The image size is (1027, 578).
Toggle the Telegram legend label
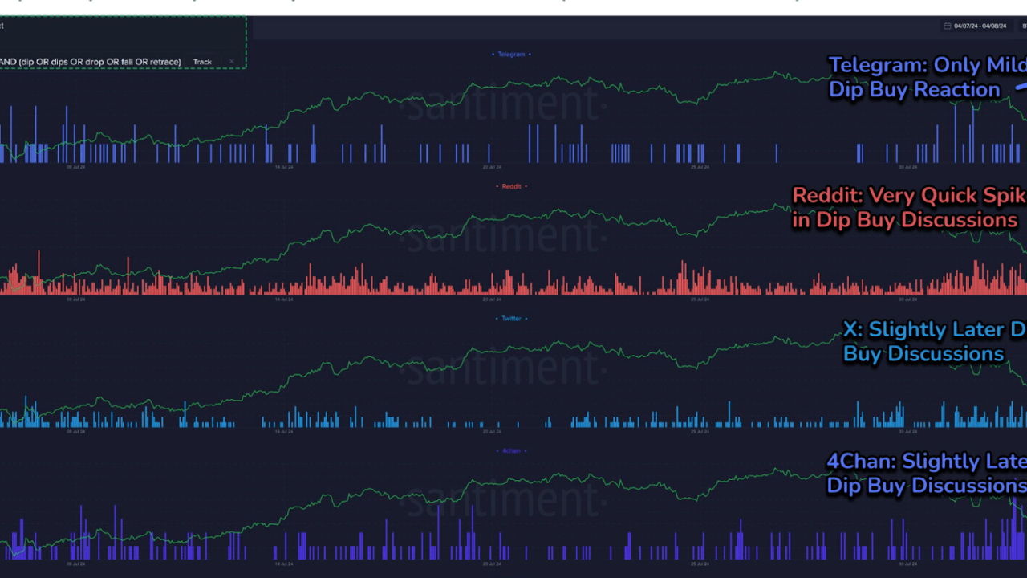coord(511,55)
